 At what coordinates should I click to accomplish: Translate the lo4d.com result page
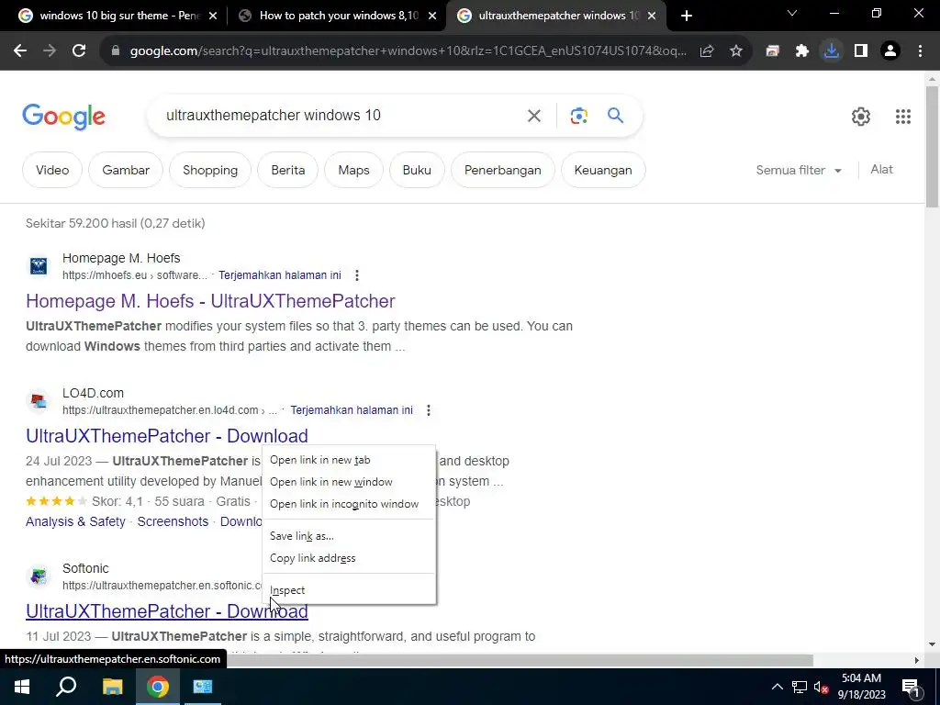pyautogui.click(x=352, y=410)
